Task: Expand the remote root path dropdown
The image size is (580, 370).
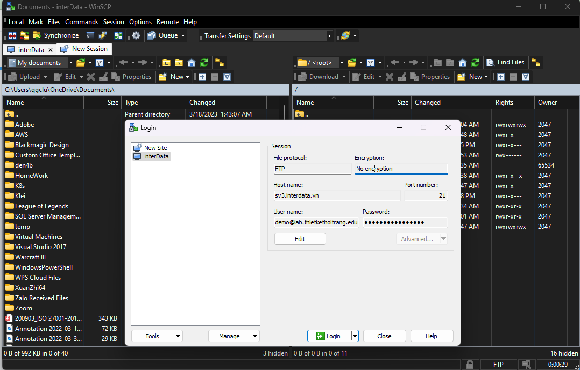Action: 342,63
